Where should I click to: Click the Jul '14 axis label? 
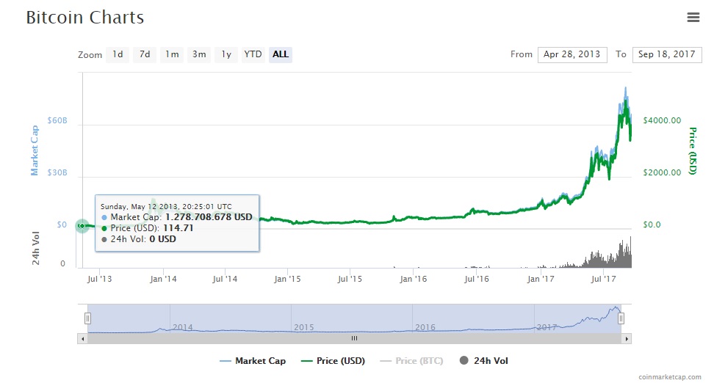tap(225, 279)
